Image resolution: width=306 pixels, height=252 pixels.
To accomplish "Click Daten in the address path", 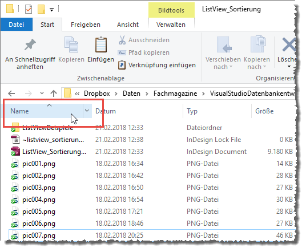I will [131, 94].
